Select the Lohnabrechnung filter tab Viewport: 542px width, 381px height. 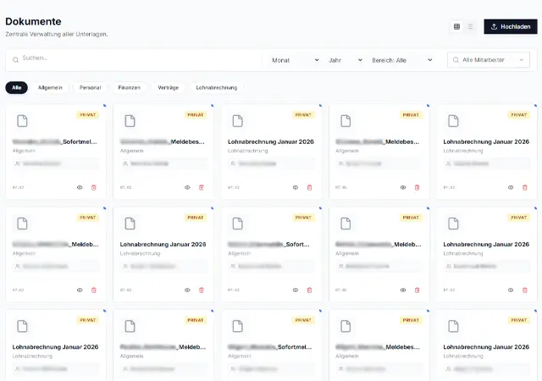[217, 87]
